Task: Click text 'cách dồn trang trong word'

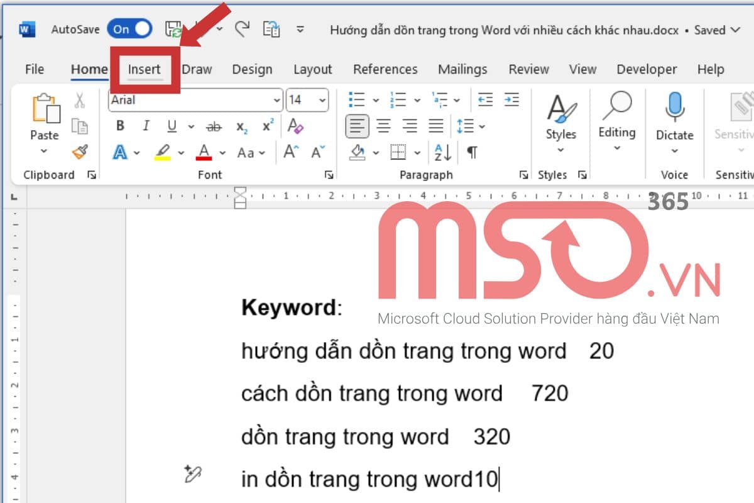Action: point(372,394)
